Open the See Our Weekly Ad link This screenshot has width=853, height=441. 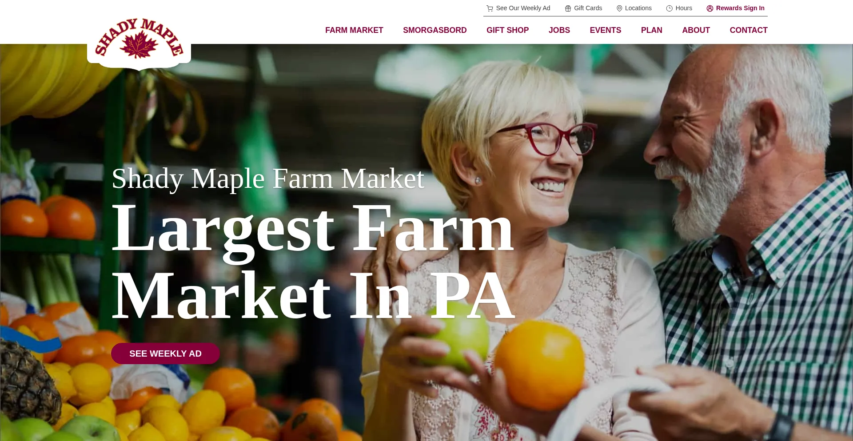click(523, 8)
